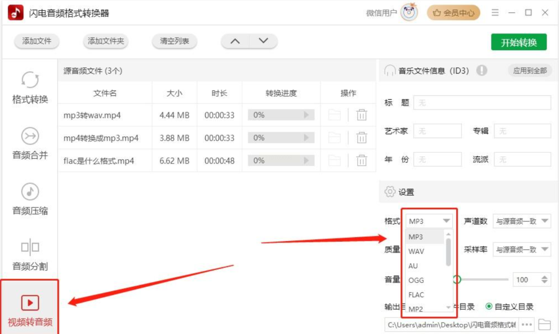Click the volume slider handle

(457, 279)
